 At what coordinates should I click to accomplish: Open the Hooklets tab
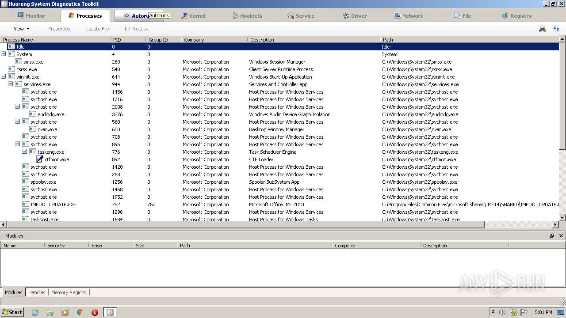point(247,15)
